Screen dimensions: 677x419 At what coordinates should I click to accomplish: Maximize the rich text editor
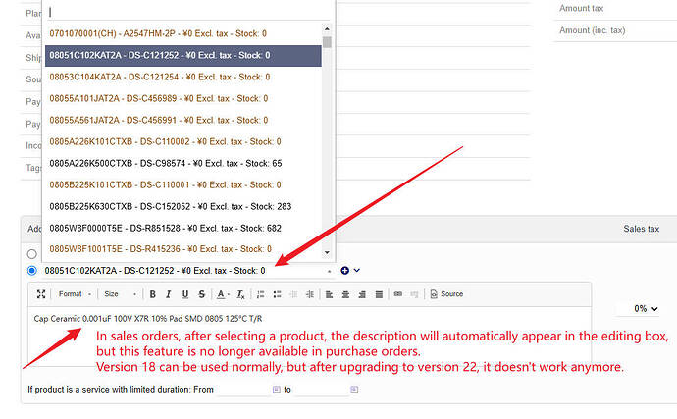(x=40, y=293)
